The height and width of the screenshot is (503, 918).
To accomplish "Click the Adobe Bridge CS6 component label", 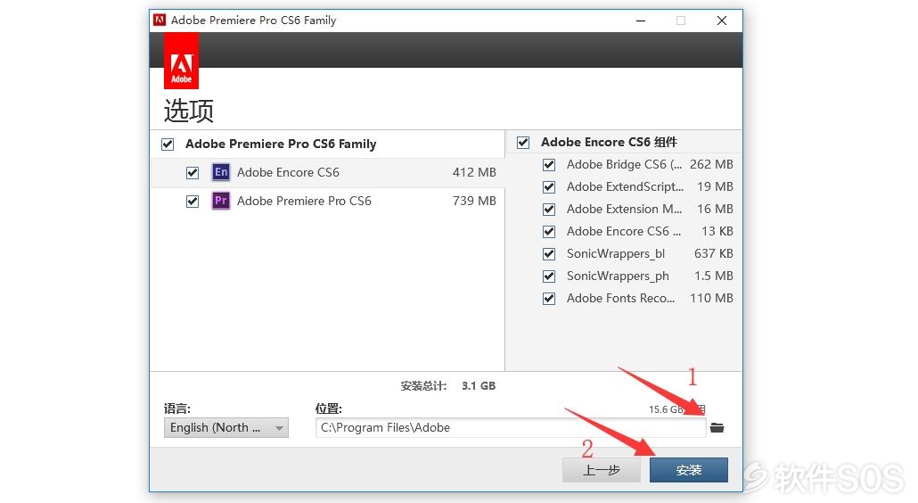I will click(x=624, y=164).
